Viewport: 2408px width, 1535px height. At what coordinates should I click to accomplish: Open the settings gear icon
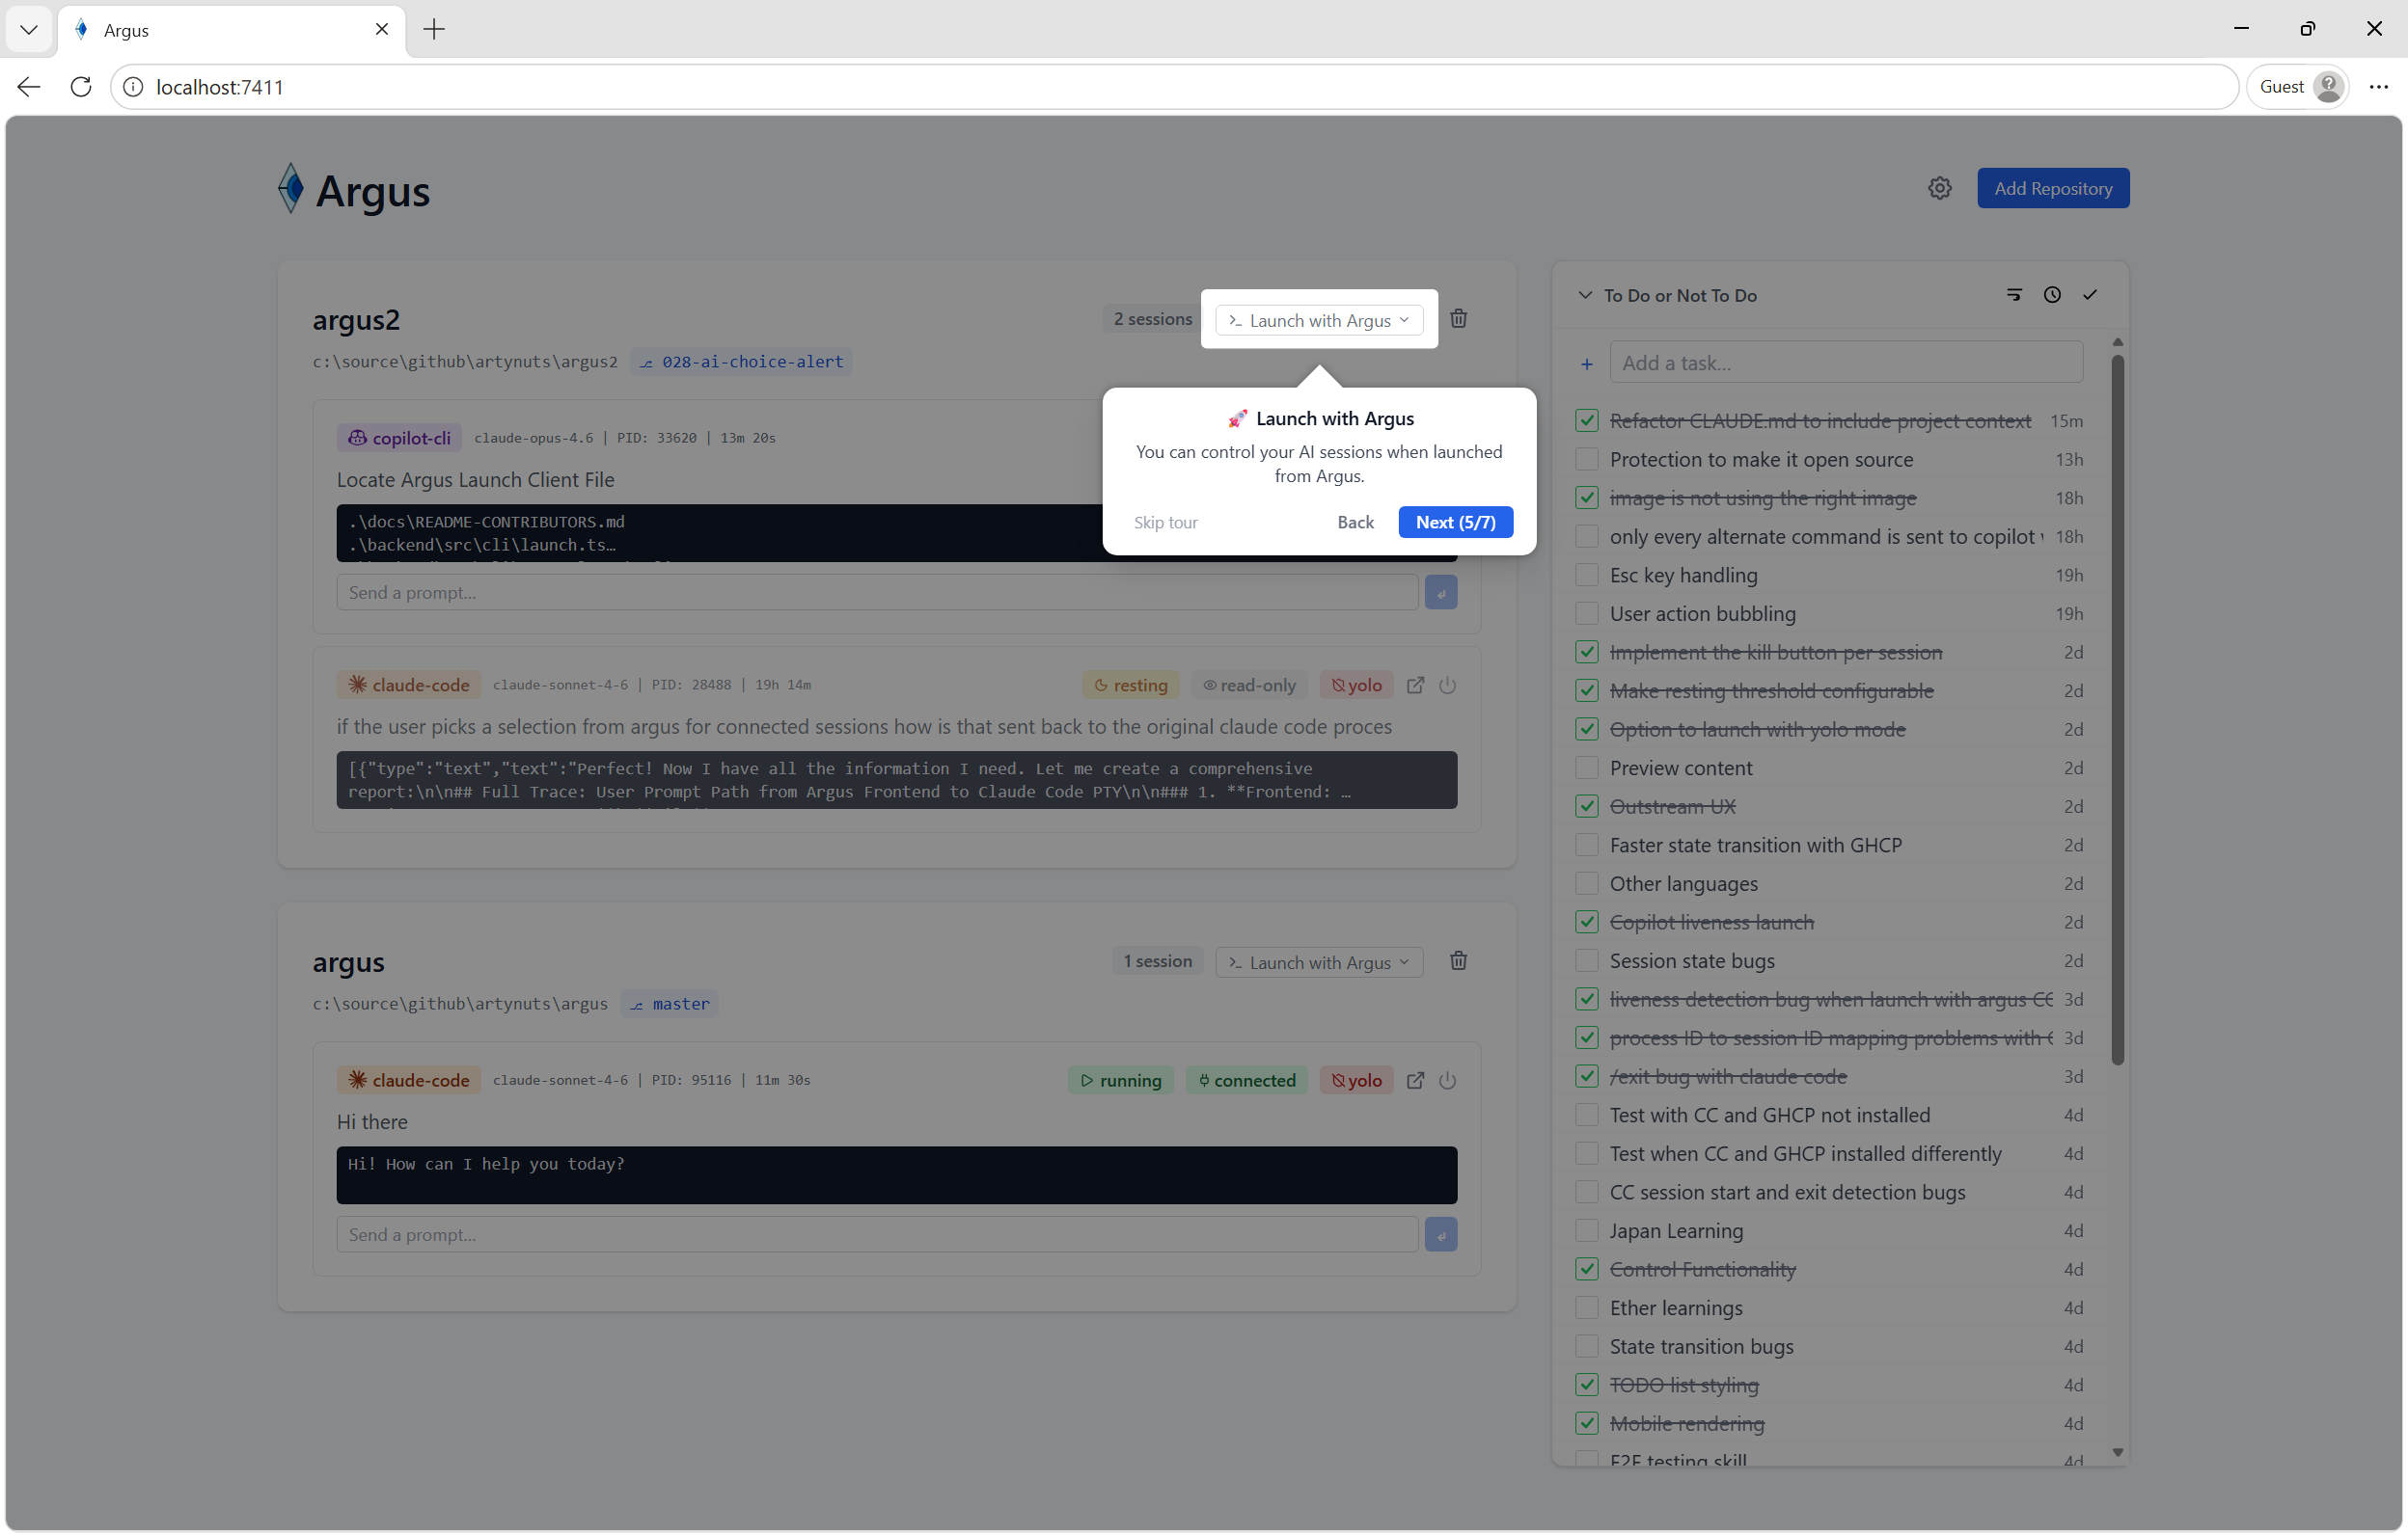click(x=1940, y=188)
